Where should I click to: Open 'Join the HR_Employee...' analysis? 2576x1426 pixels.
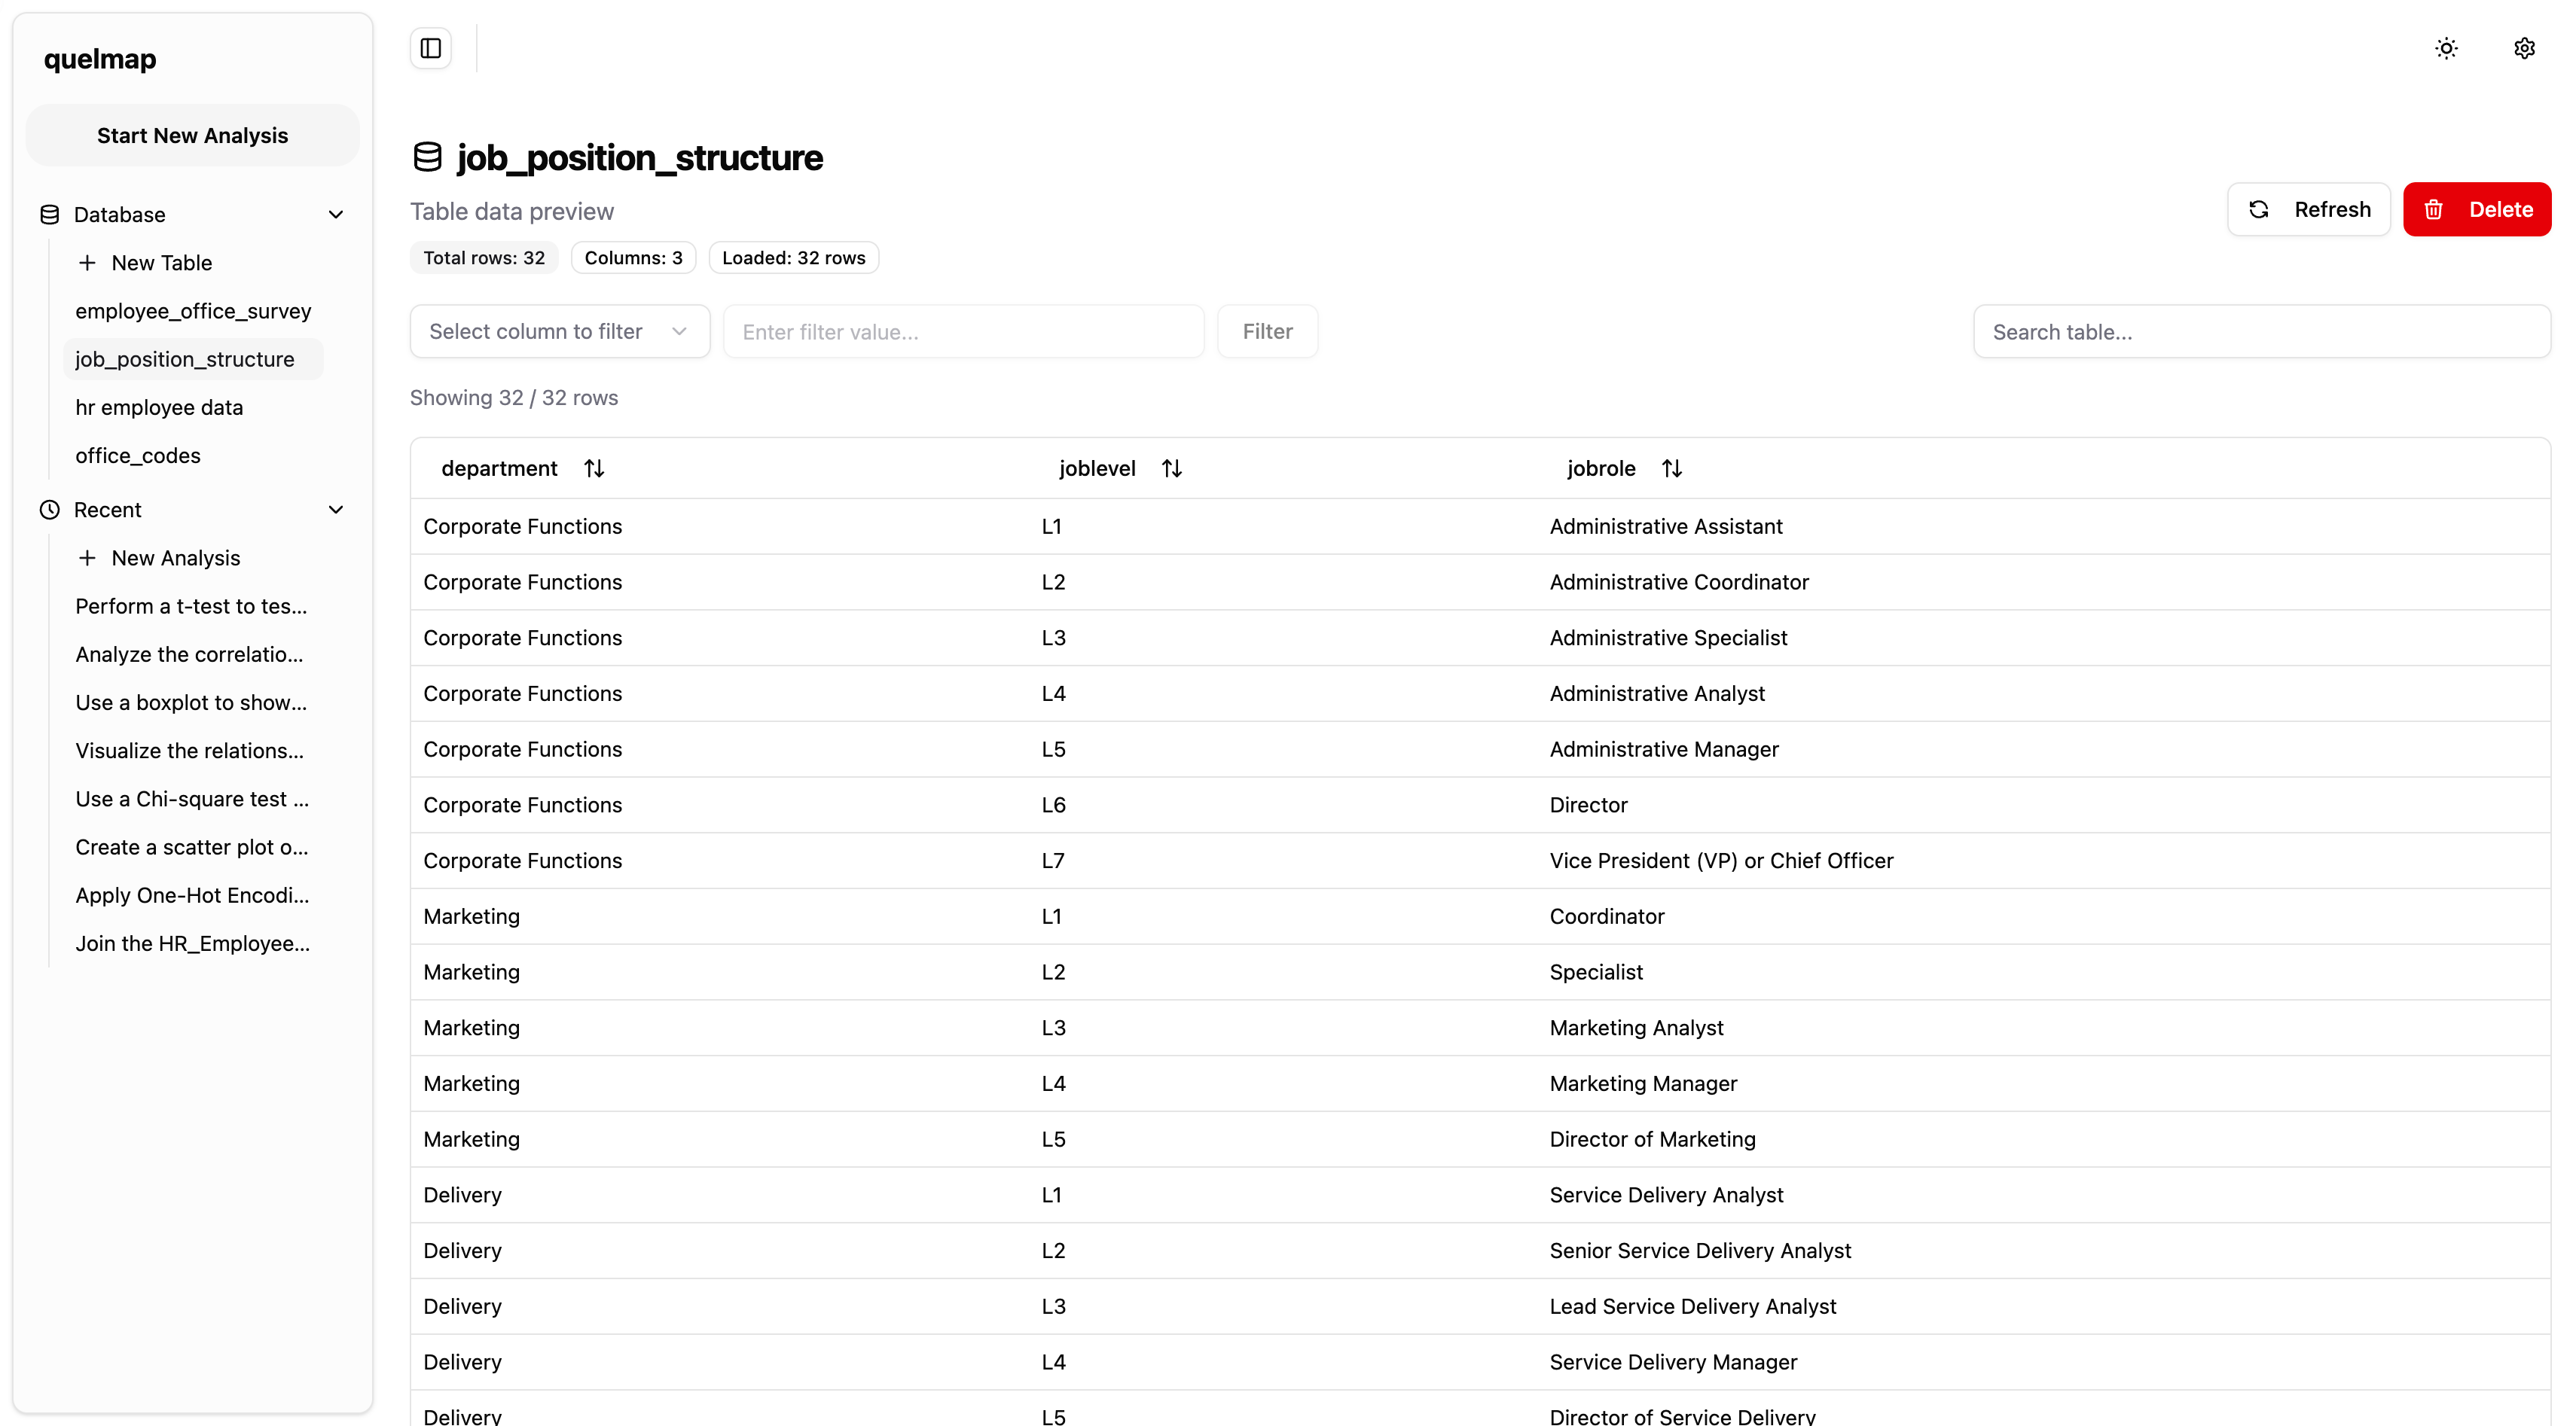(193, 943)
